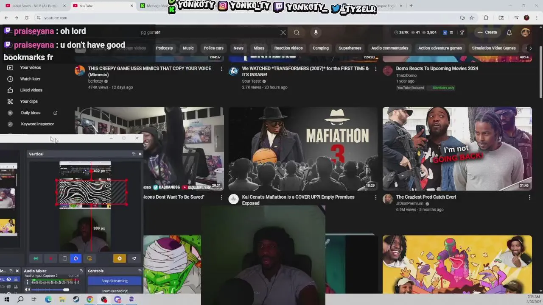This screenshot has width=543, height=305.
Task: Open the YouTube account avatar menu
Action: (x=526, y=32)
